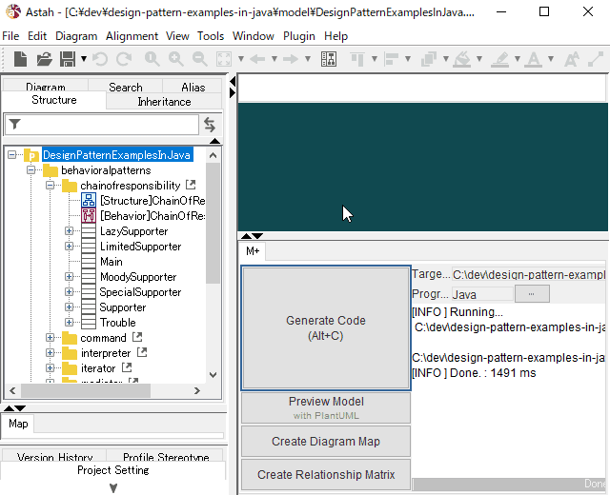Open the Alignment menu
The width and height of the screenshot is (610, 495).
pos(132,36)
